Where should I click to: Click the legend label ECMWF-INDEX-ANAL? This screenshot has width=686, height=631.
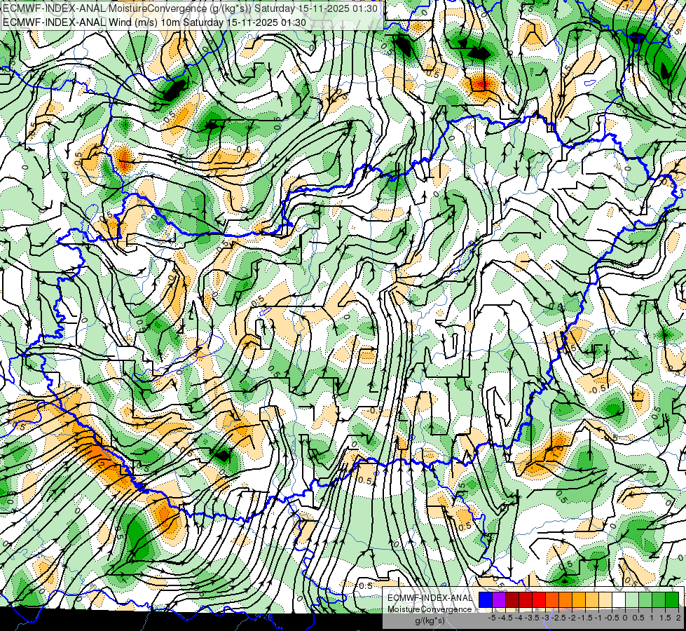click(430, 598)
